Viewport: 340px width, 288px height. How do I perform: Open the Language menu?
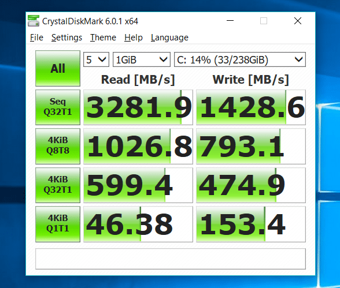(x=169, y=38)
